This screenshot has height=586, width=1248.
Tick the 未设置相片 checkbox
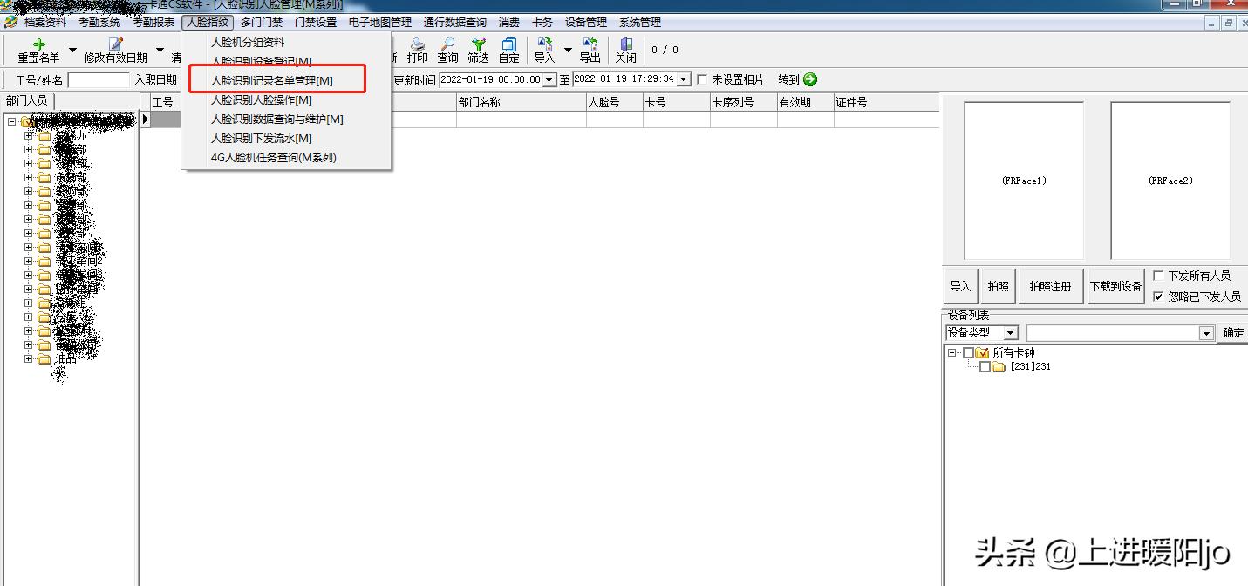tap(702, 79)
